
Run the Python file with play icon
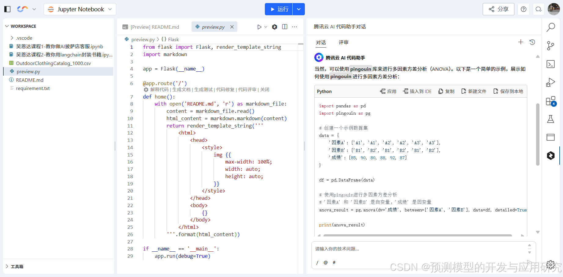click(259, 27)
